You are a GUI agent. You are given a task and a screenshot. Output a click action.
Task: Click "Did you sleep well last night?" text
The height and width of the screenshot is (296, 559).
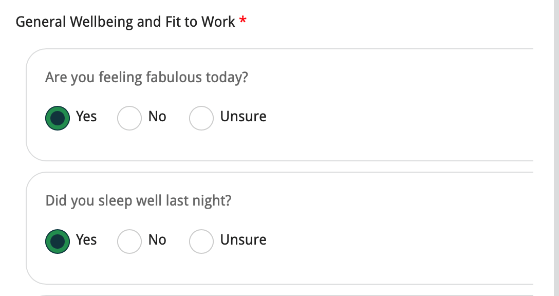point(138,200)
